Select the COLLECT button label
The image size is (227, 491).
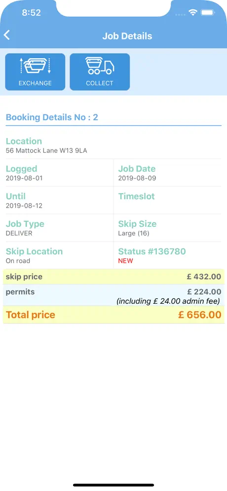(x=100, y=83)
